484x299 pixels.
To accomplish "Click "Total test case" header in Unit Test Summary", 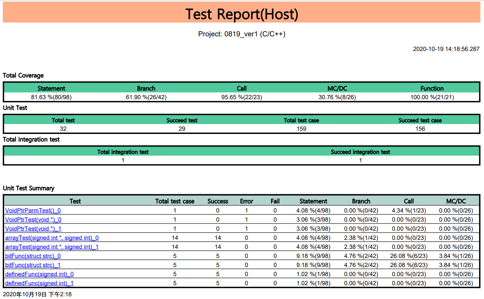I will pos(175,201).
